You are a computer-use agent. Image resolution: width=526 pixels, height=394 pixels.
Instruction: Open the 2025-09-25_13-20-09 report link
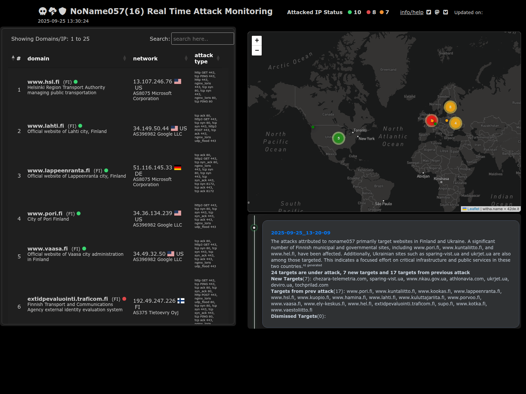point(300,233)
